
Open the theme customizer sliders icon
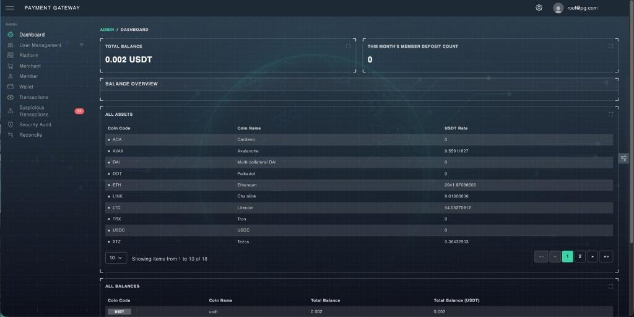pos(624,158)
